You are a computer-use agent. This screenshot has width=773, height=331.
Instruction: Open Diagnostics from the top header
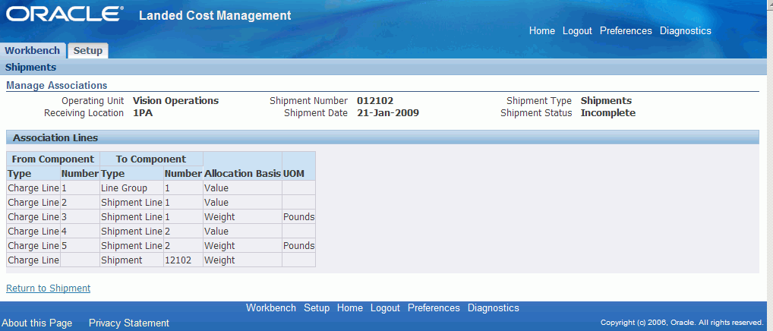pyautogui.click(x=685, y=30)
